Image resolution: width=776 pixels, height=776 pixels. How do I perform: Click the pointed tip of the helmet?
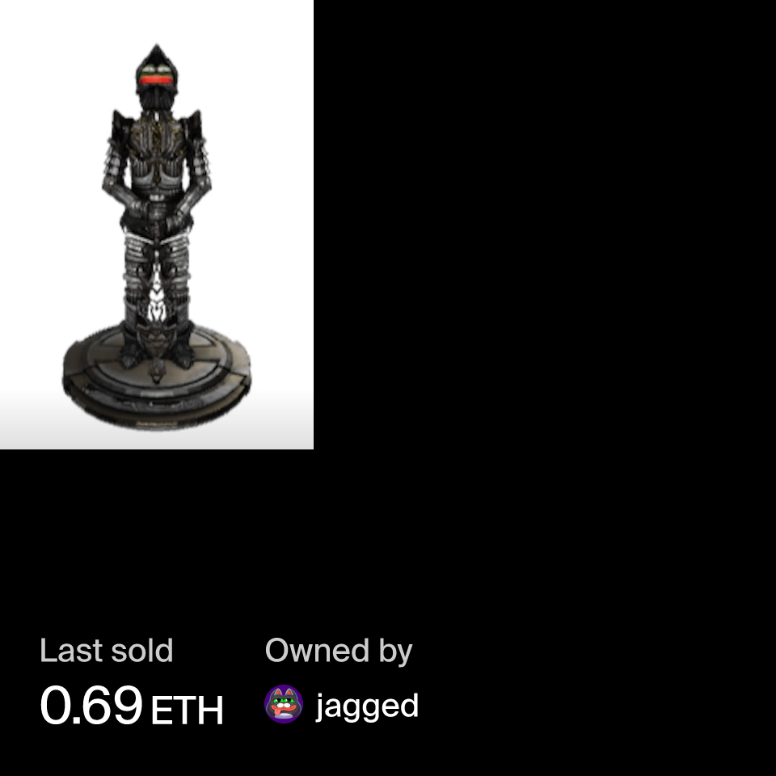156,49
